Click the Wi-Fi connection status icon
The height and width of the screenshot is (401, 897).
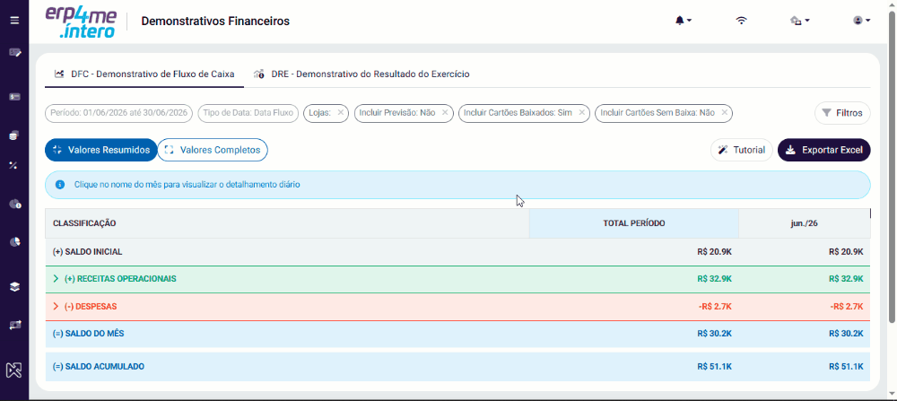742,21
